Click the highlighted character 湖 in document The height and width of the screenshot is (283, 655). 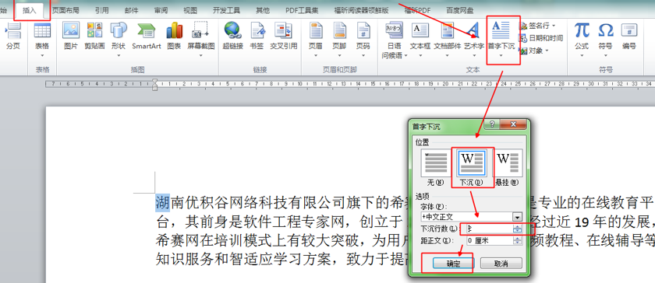point(162,202)
